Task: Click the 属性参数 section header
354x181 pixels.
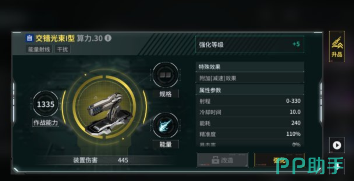Action: pos(250,90)
